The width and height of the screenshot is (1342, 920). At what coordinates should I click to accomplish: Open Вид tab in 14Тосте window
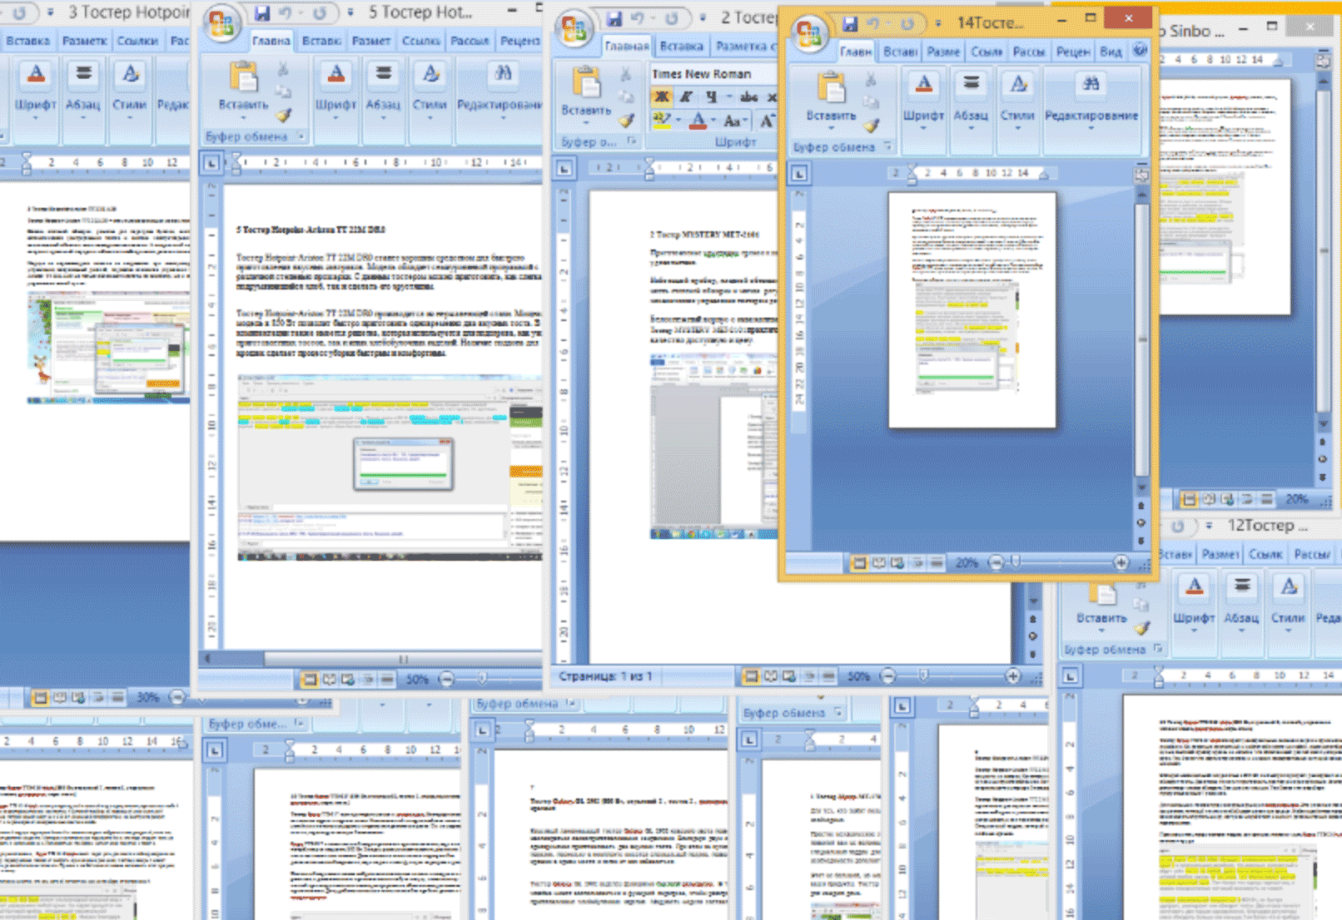click(1111, 52)
